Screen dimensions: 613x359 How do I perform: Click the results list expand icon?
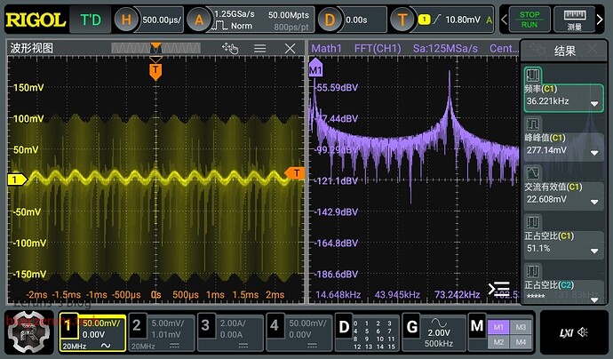click(x=500, y=289)
